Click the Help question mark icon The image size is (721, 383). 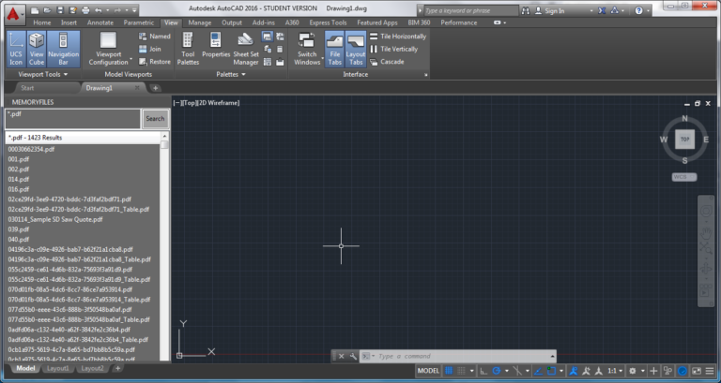click(x=638, y=10)
